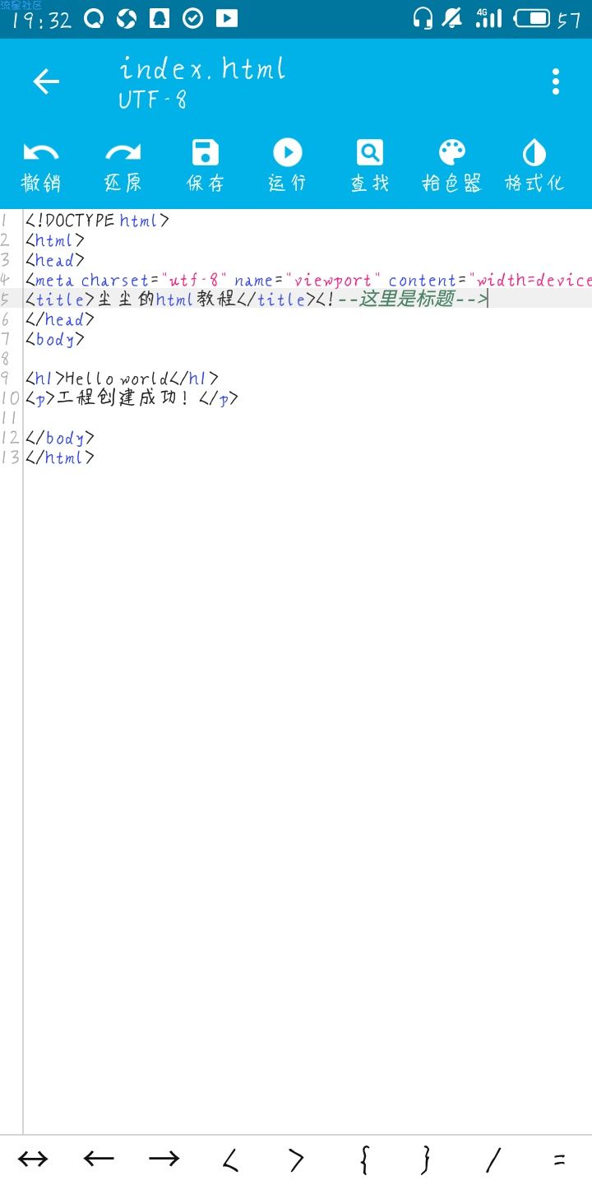592x1185 pixels.
Task: Place cursor on the meta charset line
Action: [x=308, y=280]
